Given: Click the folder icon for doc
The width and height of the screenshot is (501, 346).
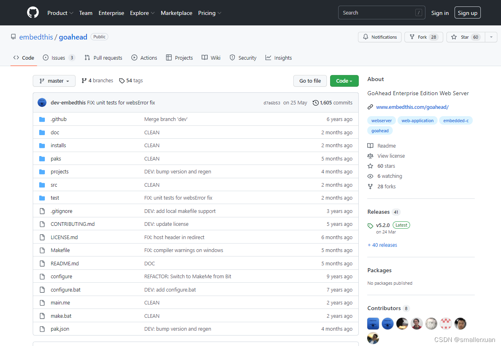Looking at the screenshot, I should pyautogui.click(x=42, y=133).
